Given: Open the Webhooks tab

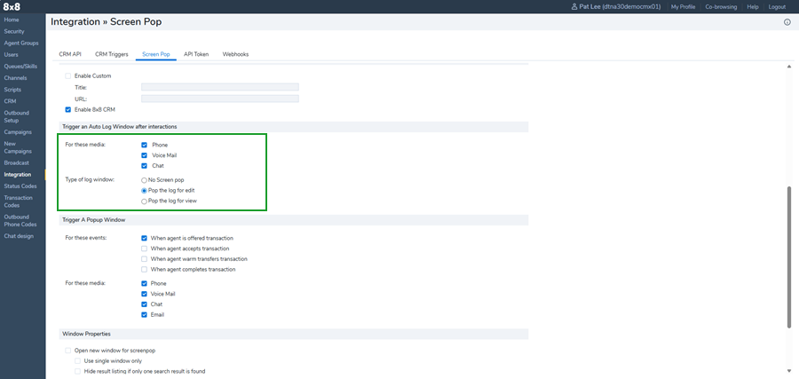Looking at the screenshot, I should coord(235,54).
